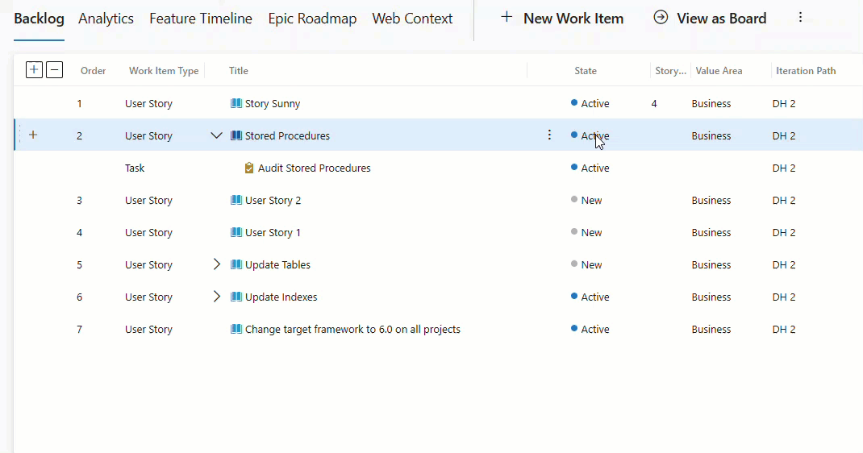Click the collapse all minus icon

point(55,70)
